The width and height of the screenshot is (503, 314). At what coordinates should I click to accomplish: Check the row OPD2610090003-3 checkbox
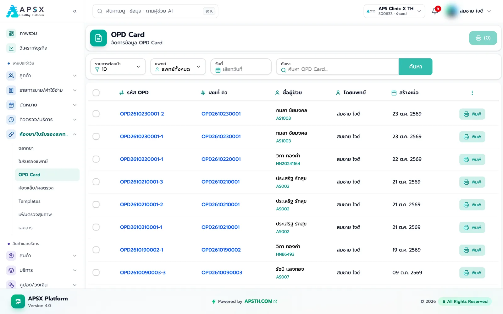point(96,273)
